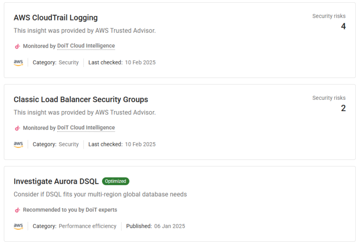The width and height of the screenshot is (358, 244).
Task: Click the AWS logo in the Aurora DSQL card
Action: [x=18, y=226]
